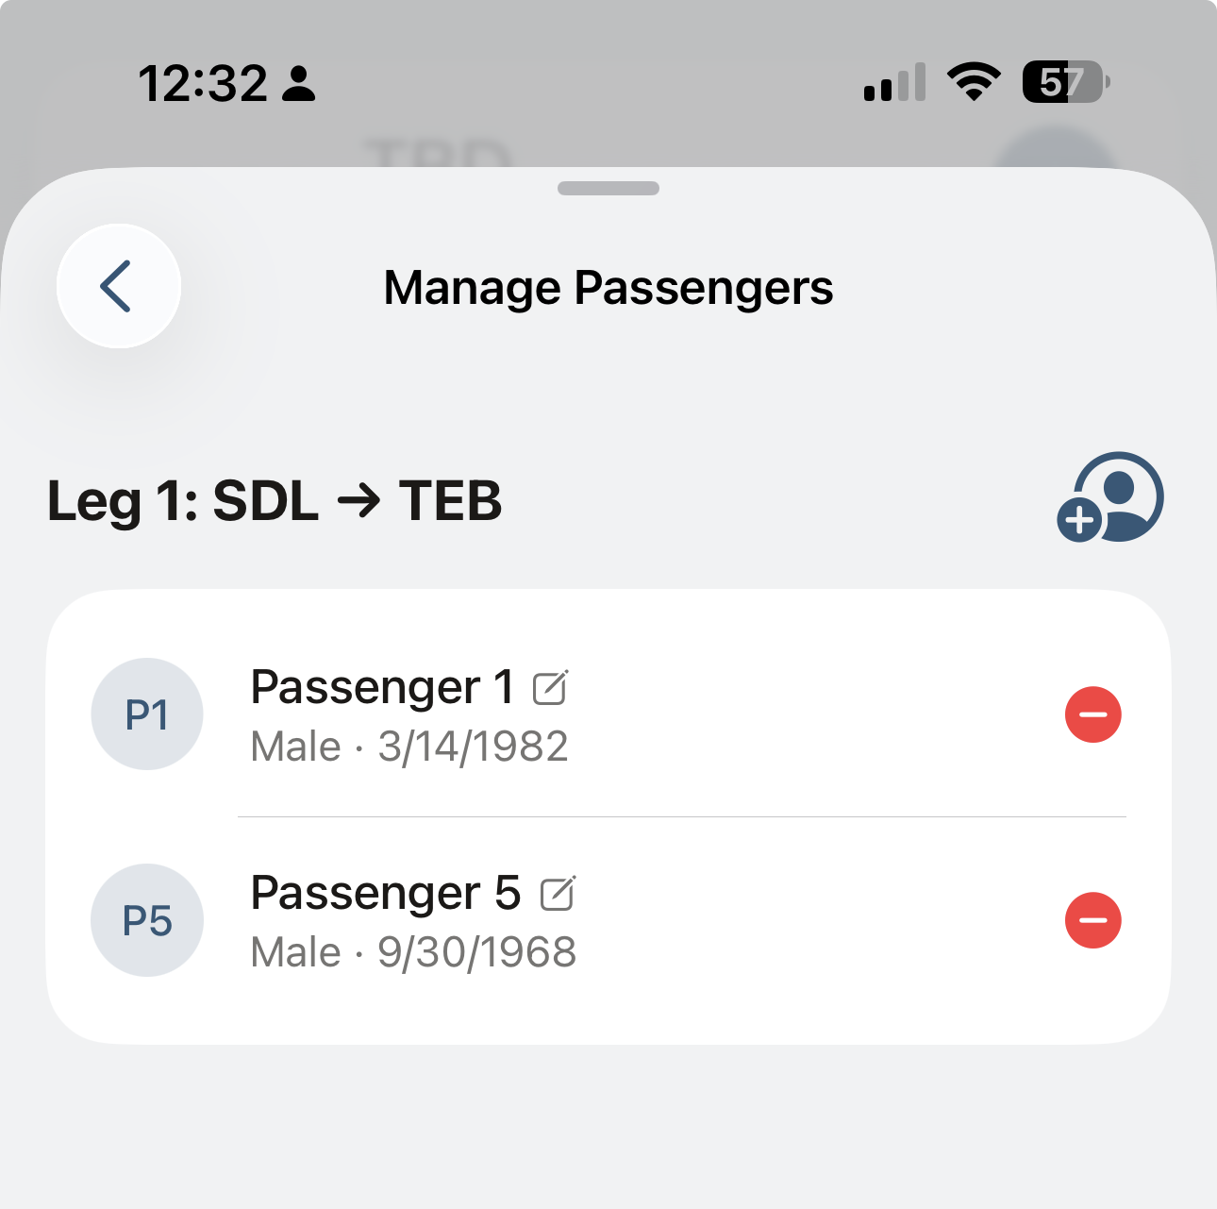Remove Passenger 1 with the red minus toggle
The width and height of the screenshot is (1217, 1209).
(x=1092, y=714)
